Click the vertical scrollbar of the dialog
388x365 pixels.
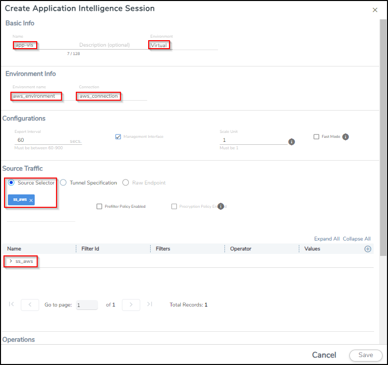click(383, 138)
